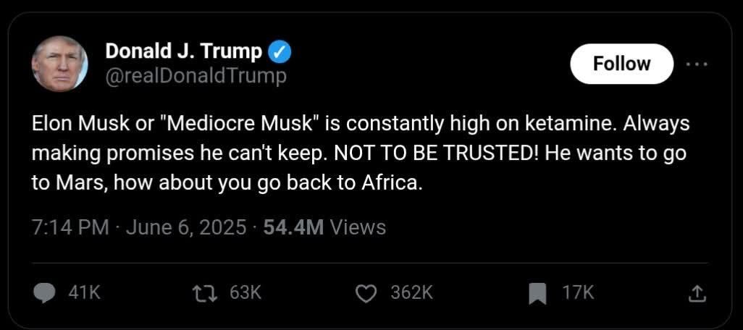
Task: Click the 54.4M Views count
Action: pyautogui.click(x=324, y=227)
